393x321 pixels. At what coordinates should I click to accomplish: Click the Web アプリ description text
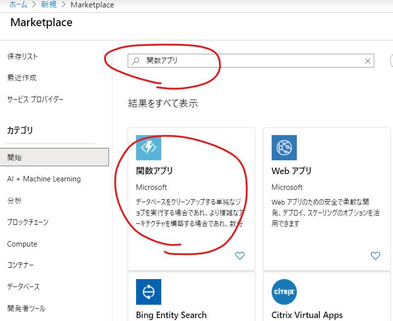(325, 213)
